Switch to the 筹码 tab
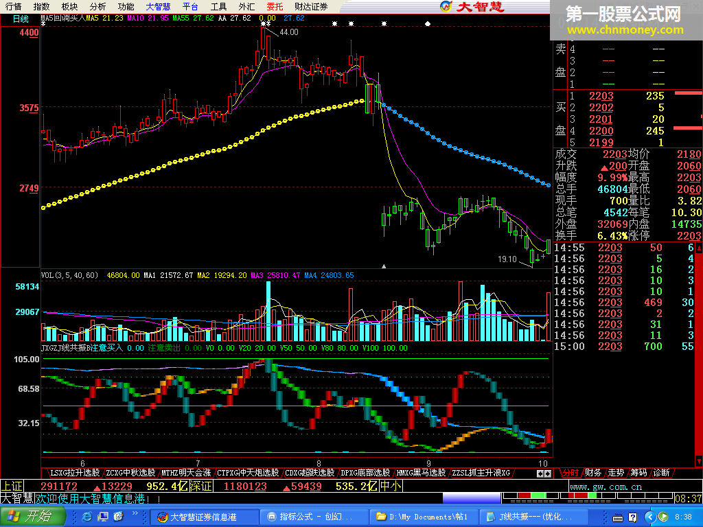The width and height of the screenshot is (703, 527). pyautogui.click(x=638, y=473)
